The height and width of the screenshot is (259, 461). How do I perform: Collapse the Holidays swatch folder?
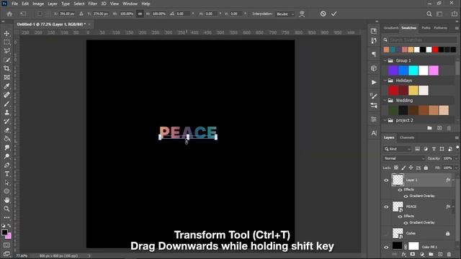[x=385, y=81]
